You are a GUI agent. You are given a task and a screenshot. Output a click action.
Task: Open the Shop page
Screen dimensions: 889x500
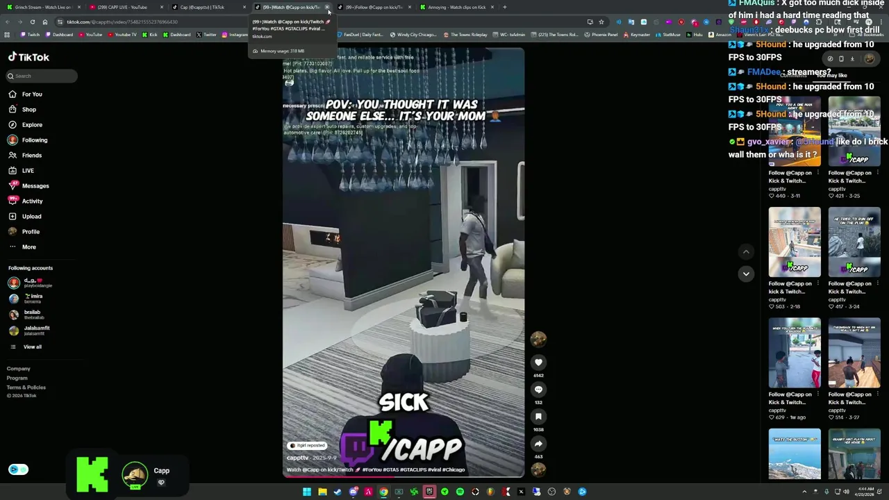[x=22, y=110]
